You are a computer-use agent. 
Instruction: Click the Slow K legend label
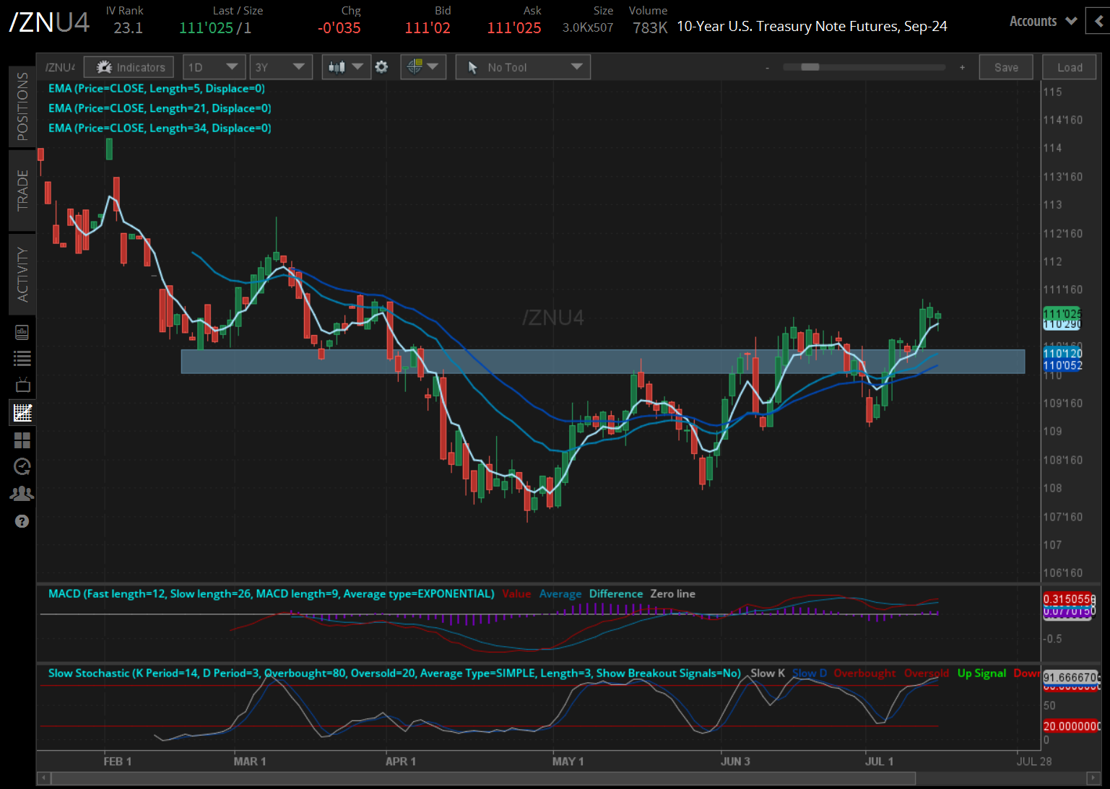768,673
